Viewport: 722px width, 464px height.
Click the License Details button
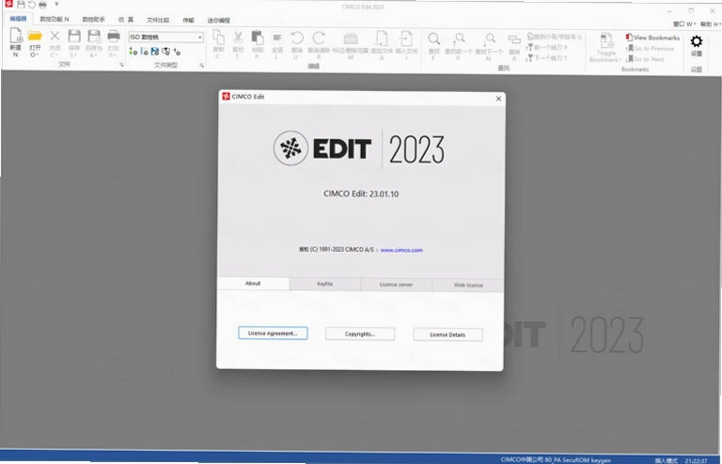447,334
